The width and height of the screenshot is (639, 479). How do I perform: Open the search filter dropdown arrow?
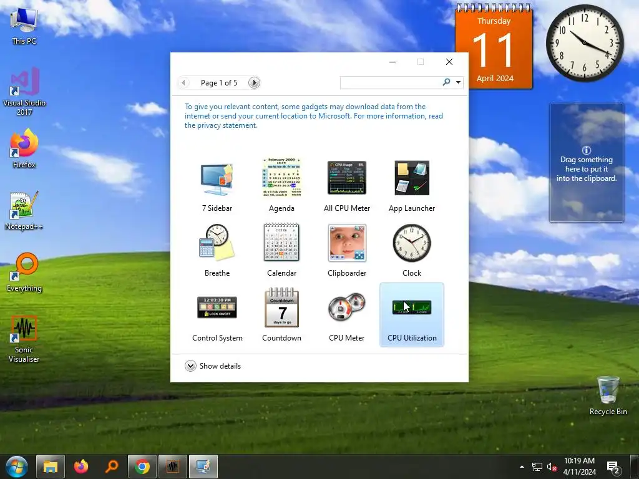pyautogui.click(x=458, y=82)
